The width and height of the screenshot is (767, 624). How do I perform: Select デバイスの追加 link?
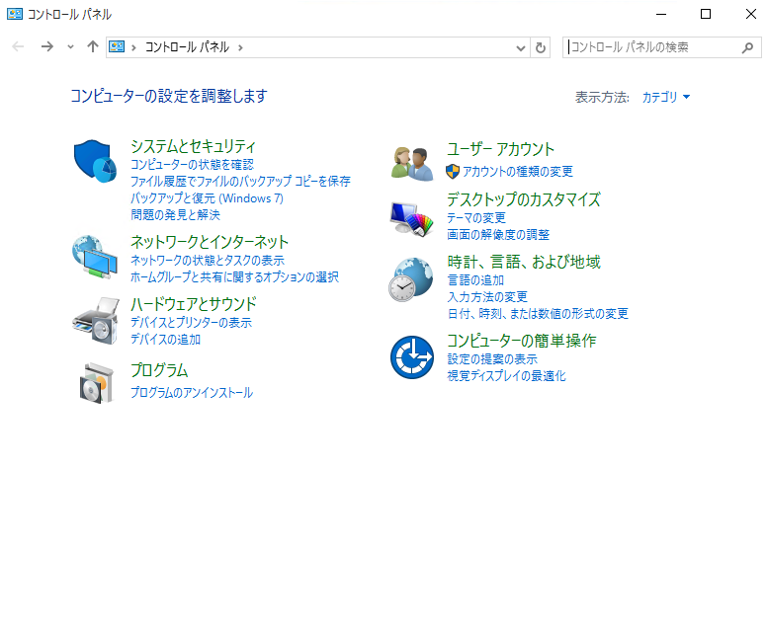(x=165, y=339)
